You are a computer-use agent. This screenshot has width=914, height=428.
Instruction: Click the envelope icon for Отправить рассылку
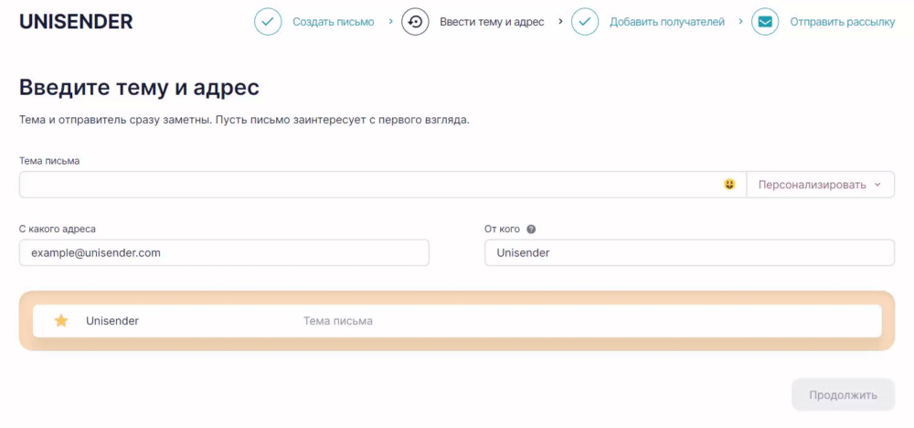tap(765, 22)
